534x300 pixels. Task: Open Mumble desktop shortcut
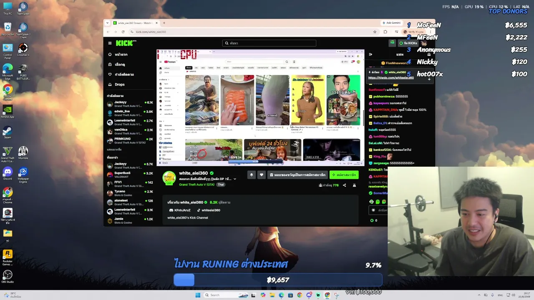(23, 153)
